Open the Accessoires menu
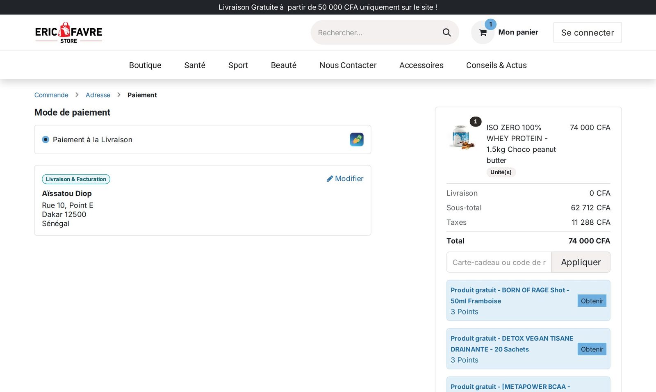Image resolution: width=656 pixels, height=392 pixels. (x=421, y=65)
